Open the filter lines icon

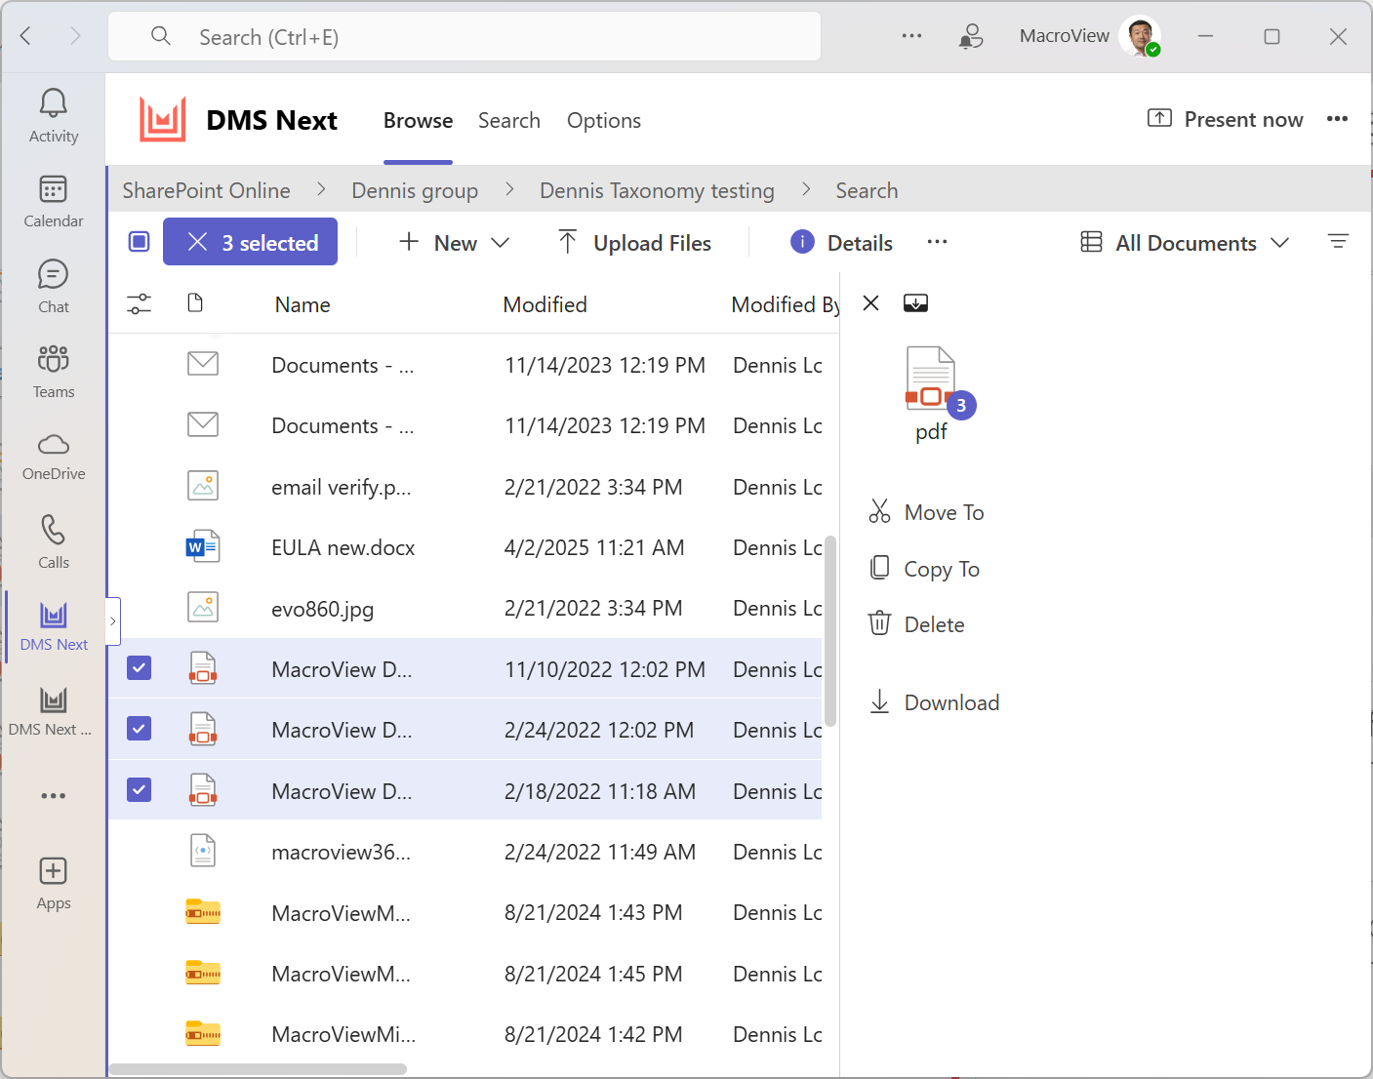pyautogui.click(x=1338, y=241)
